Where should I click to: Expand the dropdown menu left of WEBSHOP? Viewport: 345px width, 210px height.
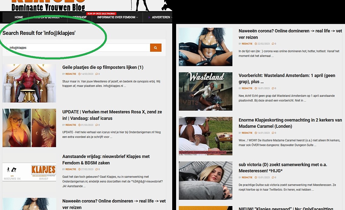48,17
